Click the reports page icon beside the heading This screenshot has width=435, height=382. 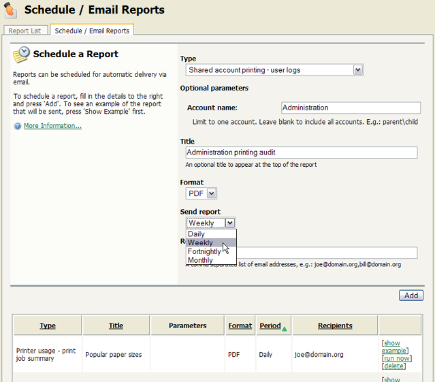pos(10,10)
